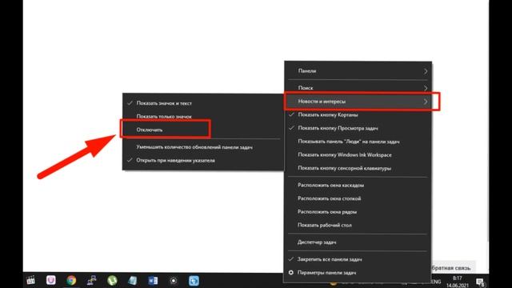Enable 'Показывать панель Люди на панели задач'
Viewport: 512px width, 288px height.
click(x=358, y=142)
